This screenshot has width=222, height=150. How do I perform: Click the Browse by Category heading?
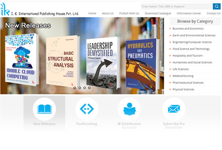(195, 21)
